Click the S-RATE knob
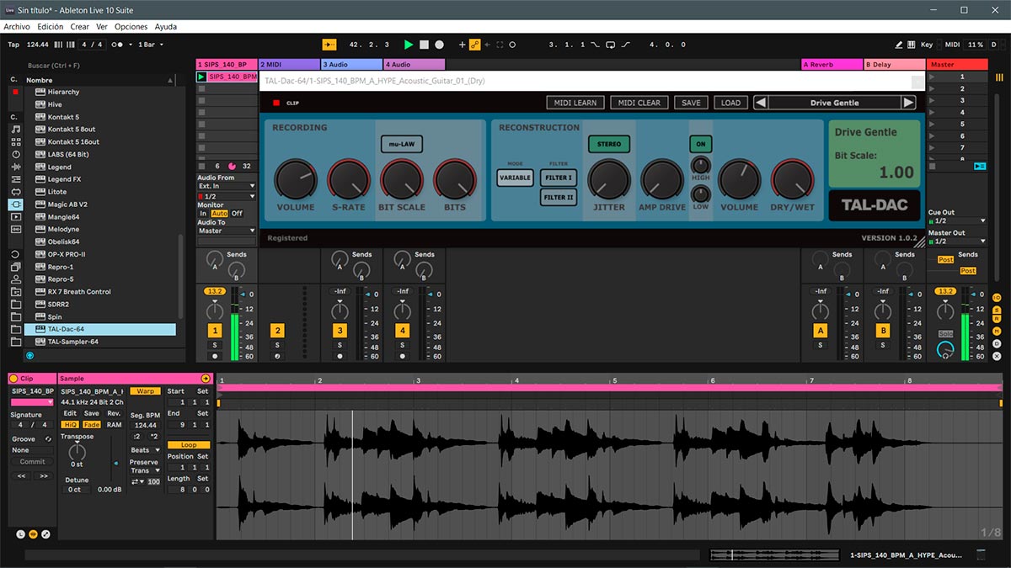 tap(349, 179)
